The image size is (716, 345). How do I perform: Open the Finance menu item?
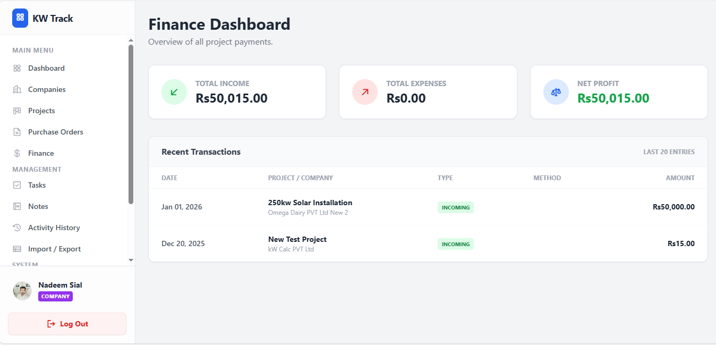(x=41, y=153)
